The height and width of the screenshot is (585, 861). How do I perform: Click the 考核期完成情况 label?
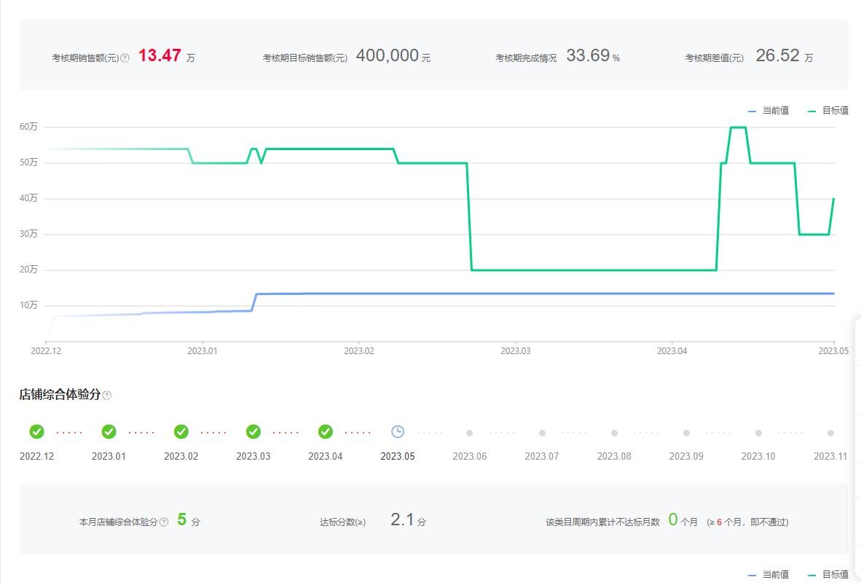[526, 58]
